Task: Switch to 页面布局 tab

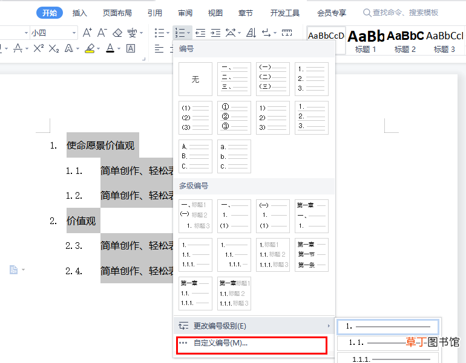Action: (x=117, y=13)
